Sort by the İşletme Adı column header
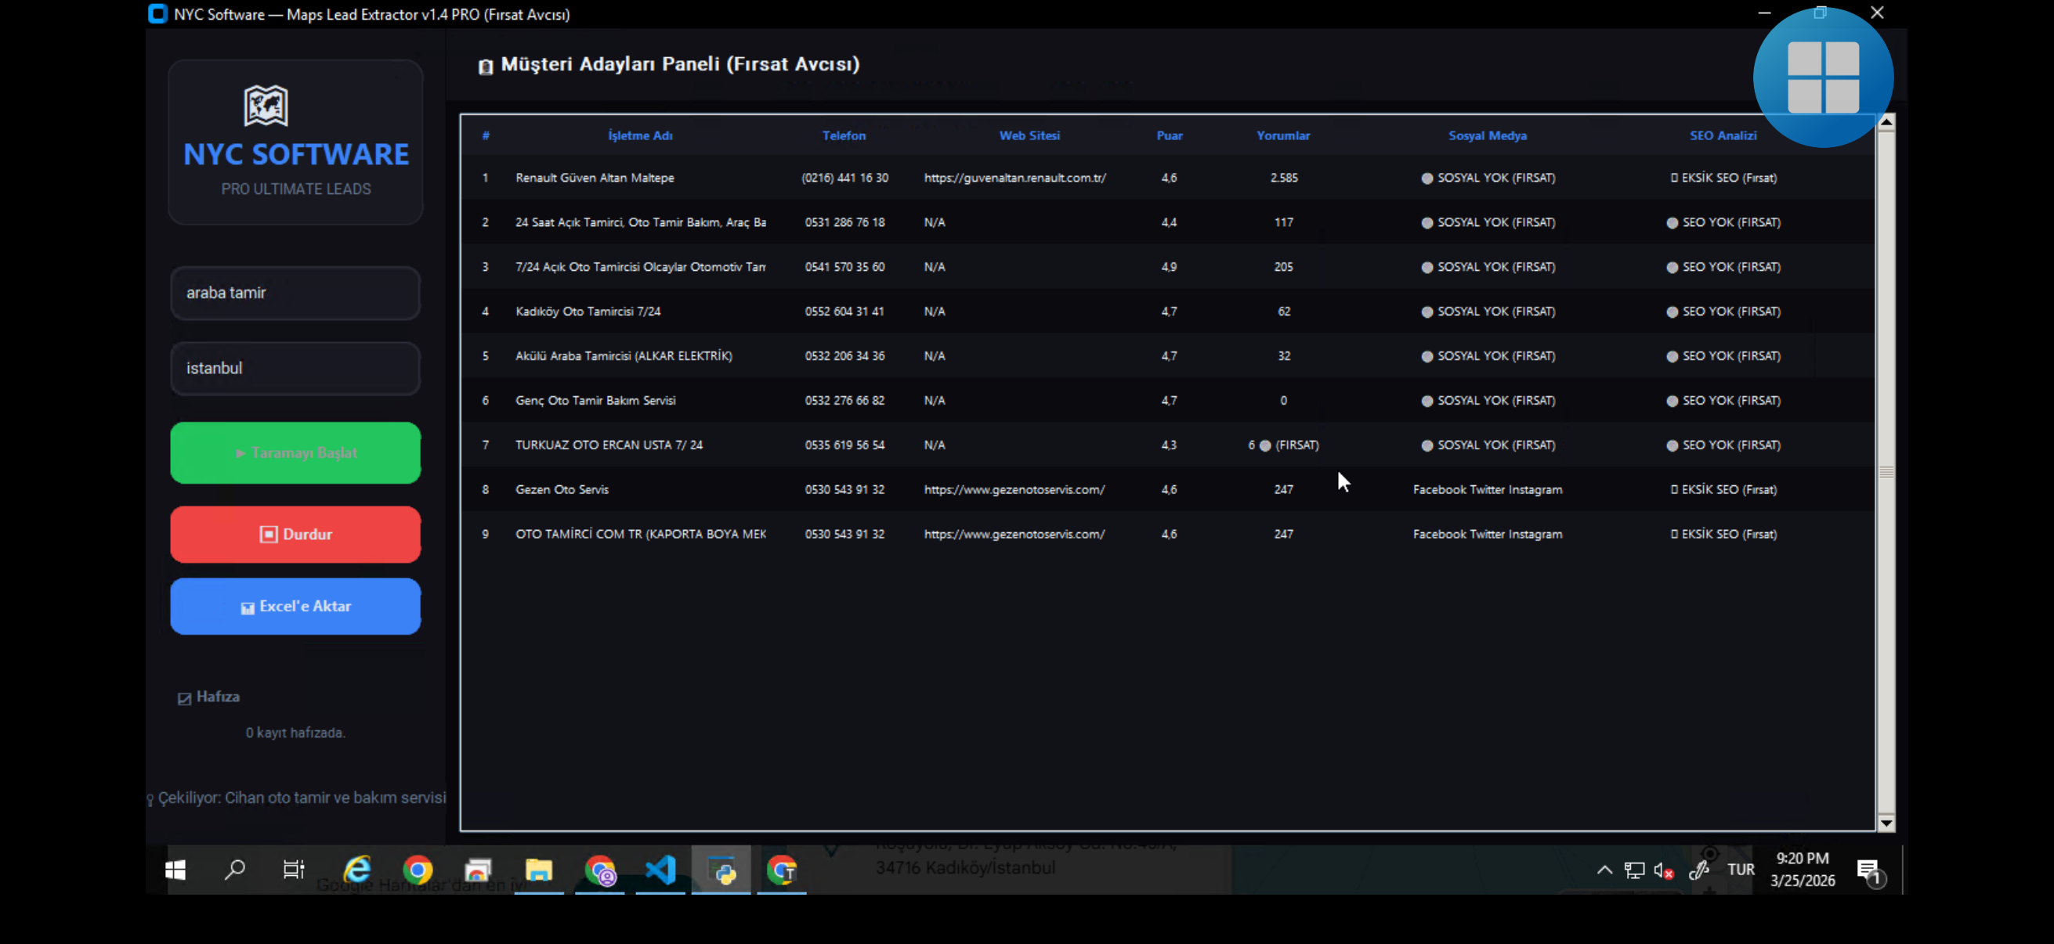Image resolution: width=2054 pixels, height=944 pixels. 640,135
